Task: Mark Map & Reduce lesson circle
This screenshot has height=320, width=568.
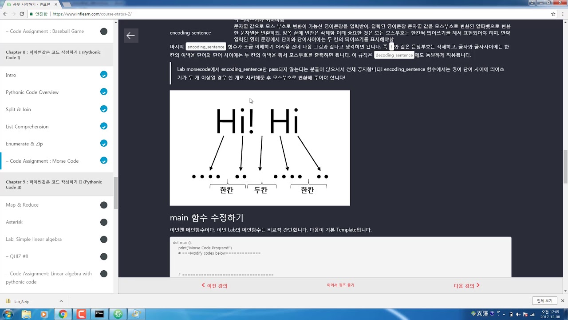Action: coord(104,205)
